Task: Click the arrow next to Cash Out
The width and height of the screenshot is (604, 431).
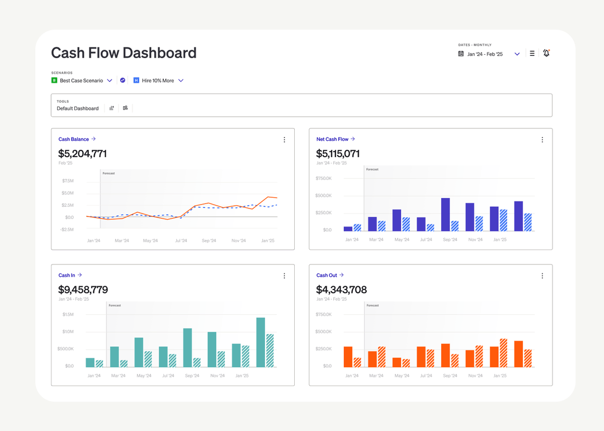Action: point(342,275)
